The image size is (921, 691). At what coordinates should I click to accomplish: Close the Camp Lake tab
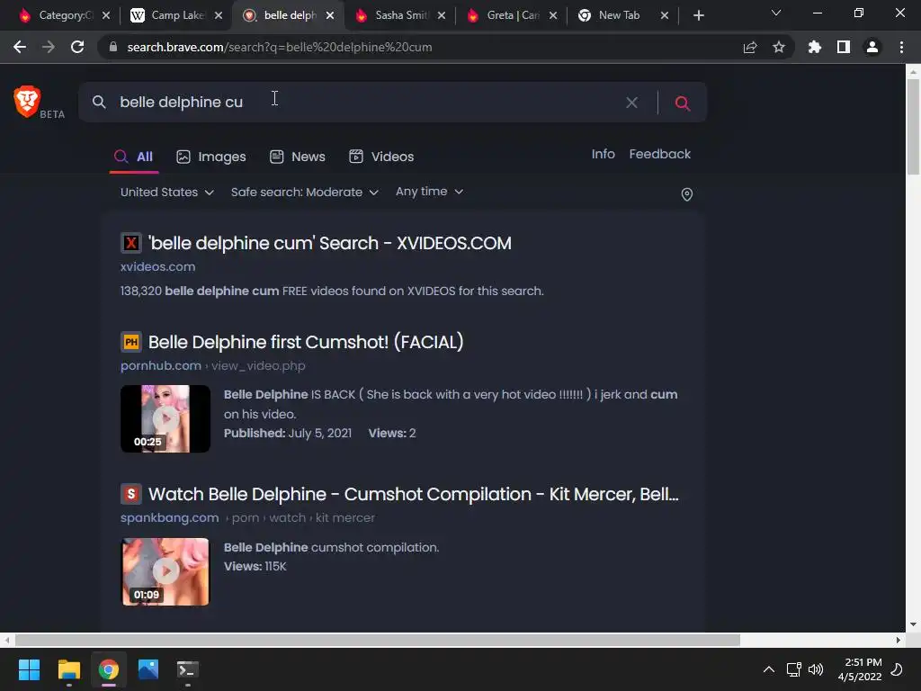[219, 15]
